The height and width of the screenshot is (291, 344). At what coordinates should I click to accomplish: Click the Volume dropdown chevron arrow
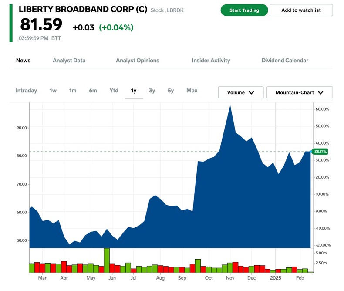[x=252, y=93]
